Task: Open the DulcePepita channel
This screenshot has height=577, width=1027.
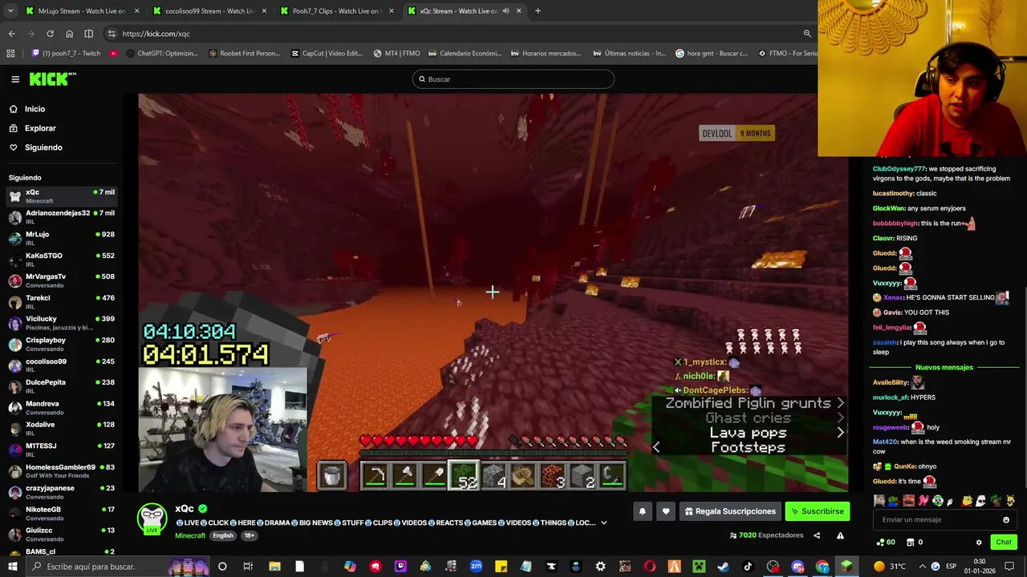Action: click(61, 386)
